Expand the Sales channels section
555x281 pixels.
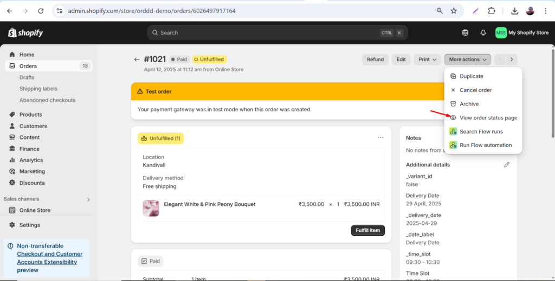89,199
